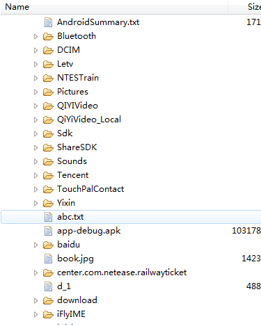Click the Sdk folder icon
Screen dimensions: 261x326
[x=48, y=133]
